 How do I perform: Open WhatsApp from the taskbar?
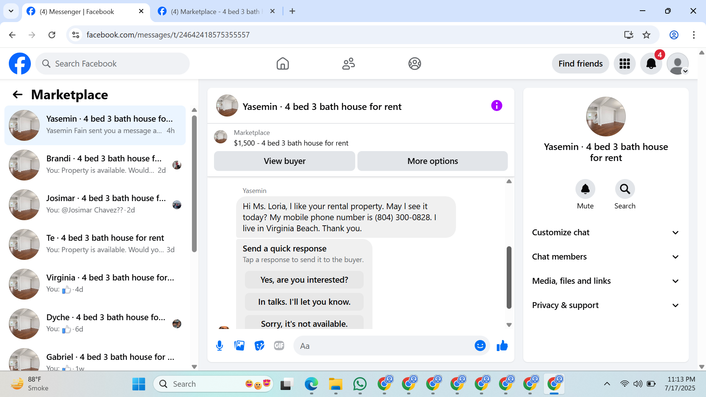tap(360, 384)
